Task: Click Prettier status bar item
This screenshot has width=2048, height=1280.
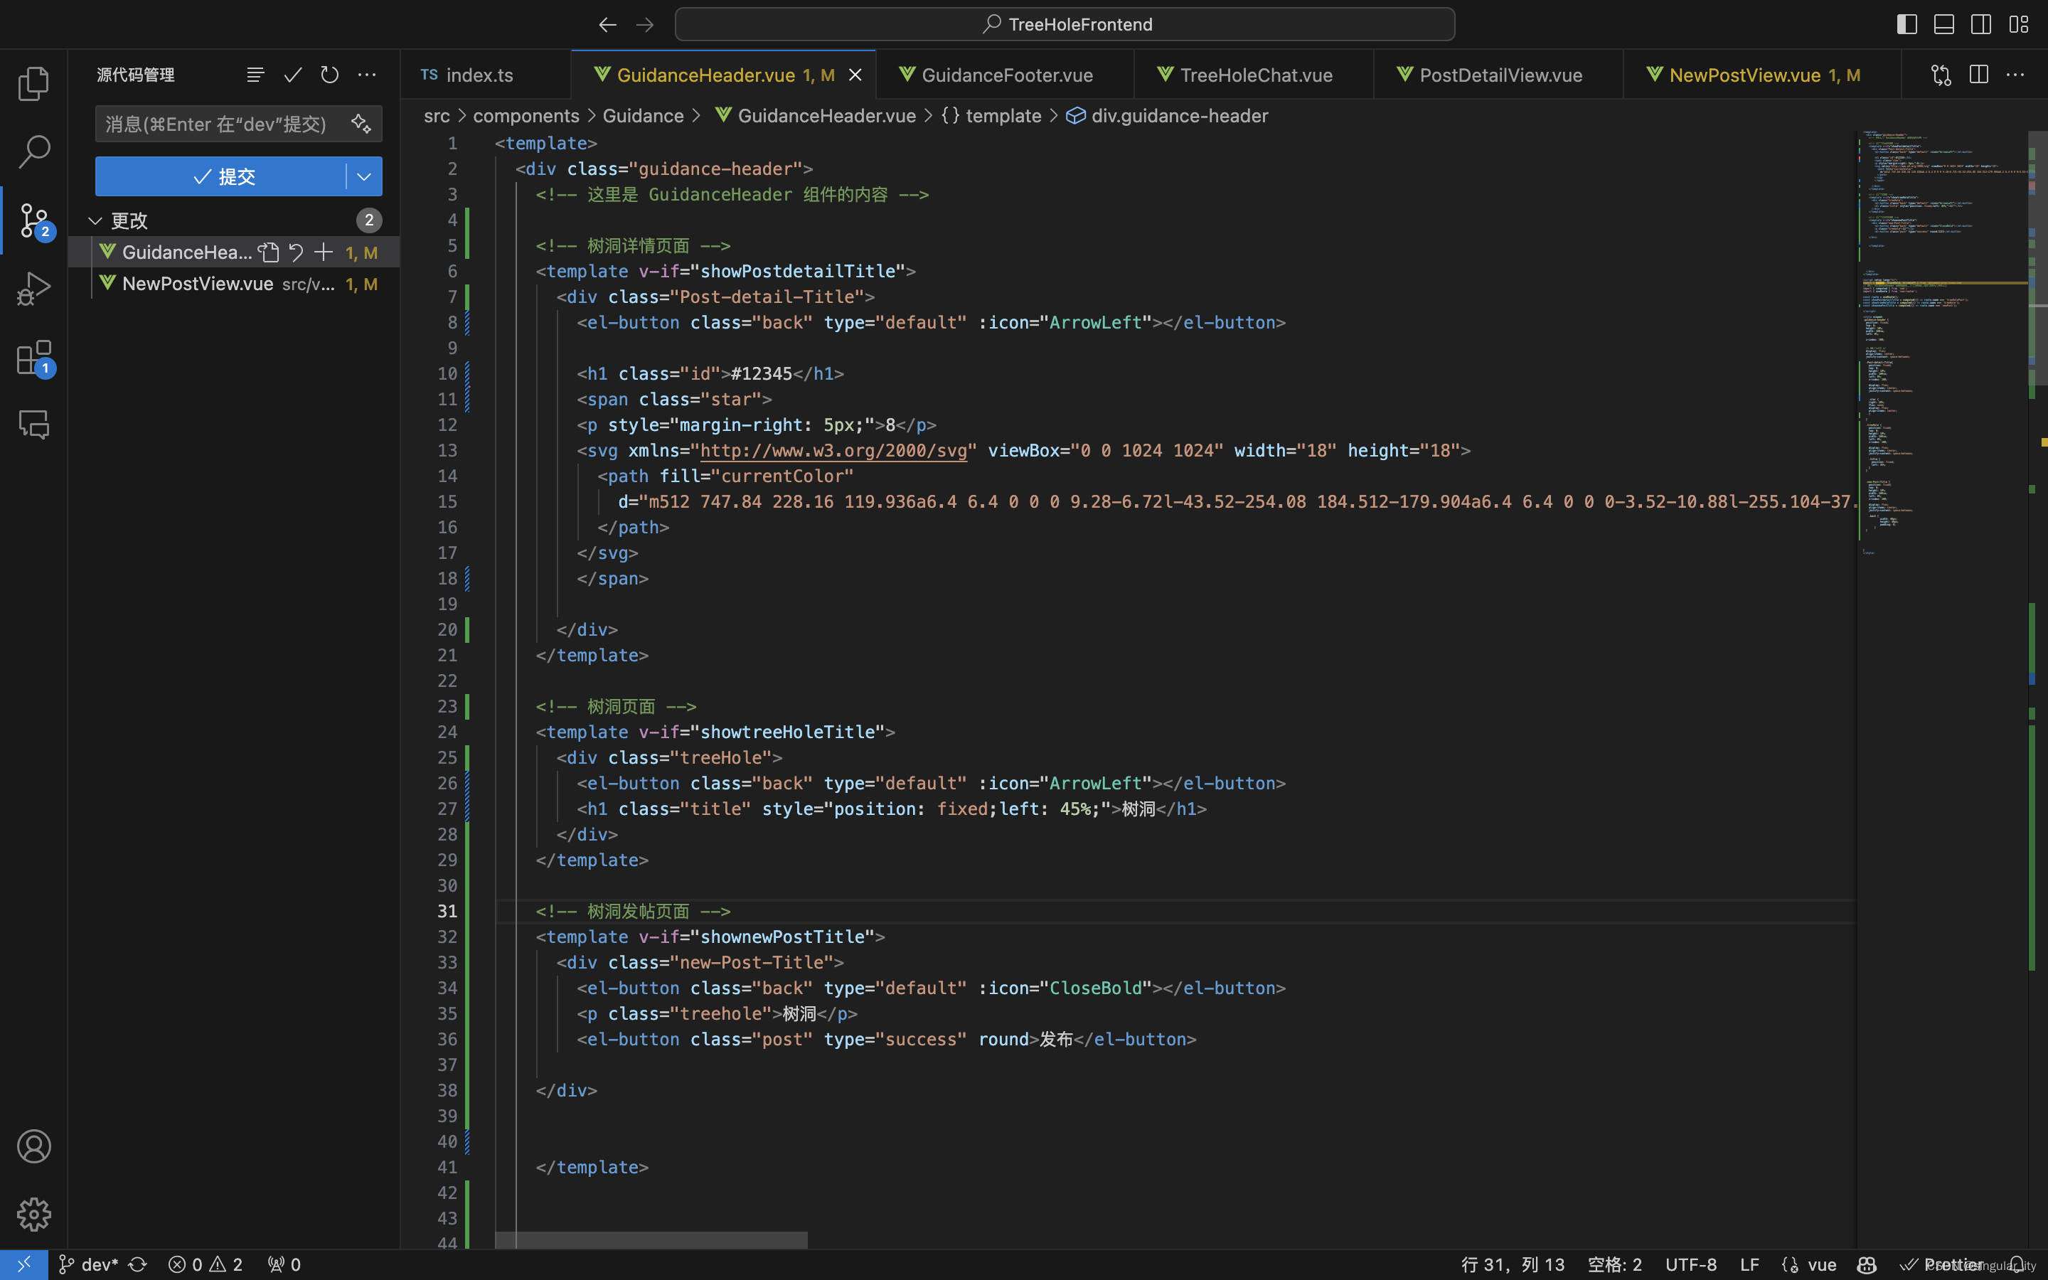Action: tap(1943, 1264)
